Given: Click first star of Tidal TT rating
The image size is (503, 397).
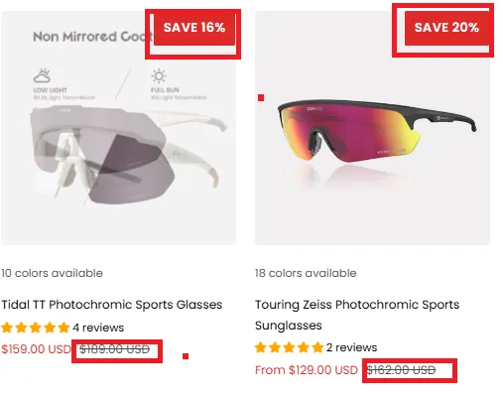Looking at the screenshot, I should coord(7,328).
